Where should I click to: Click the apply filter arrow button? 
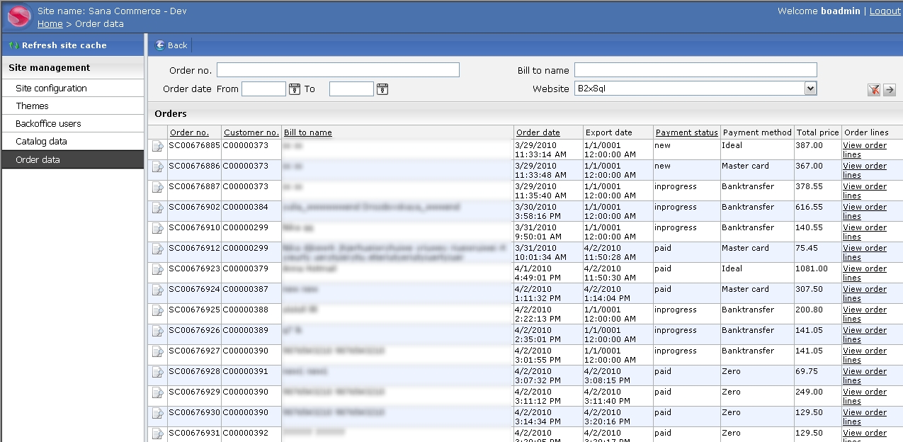[890, 90]
